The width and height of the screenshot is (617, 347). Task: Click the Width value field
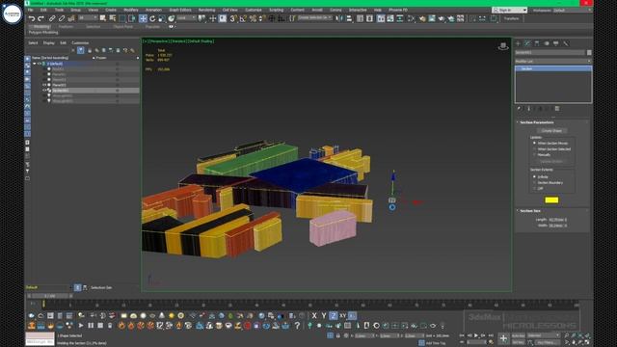(x=556, y=226)
